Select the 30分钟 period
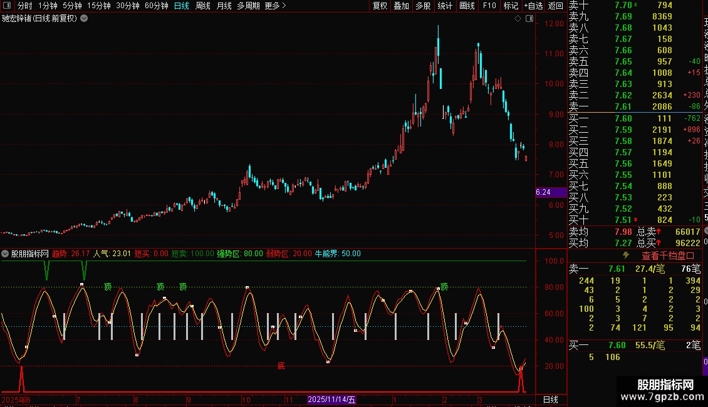708x407 pixels. click(128, 6)
